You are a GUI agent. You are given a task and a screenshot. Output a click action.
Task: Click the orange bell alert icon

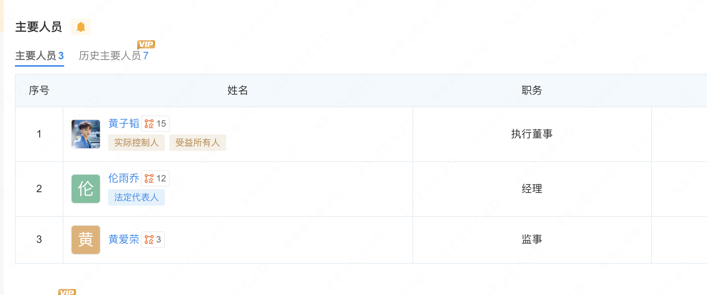pyautogui.click(x=81, y=27)
